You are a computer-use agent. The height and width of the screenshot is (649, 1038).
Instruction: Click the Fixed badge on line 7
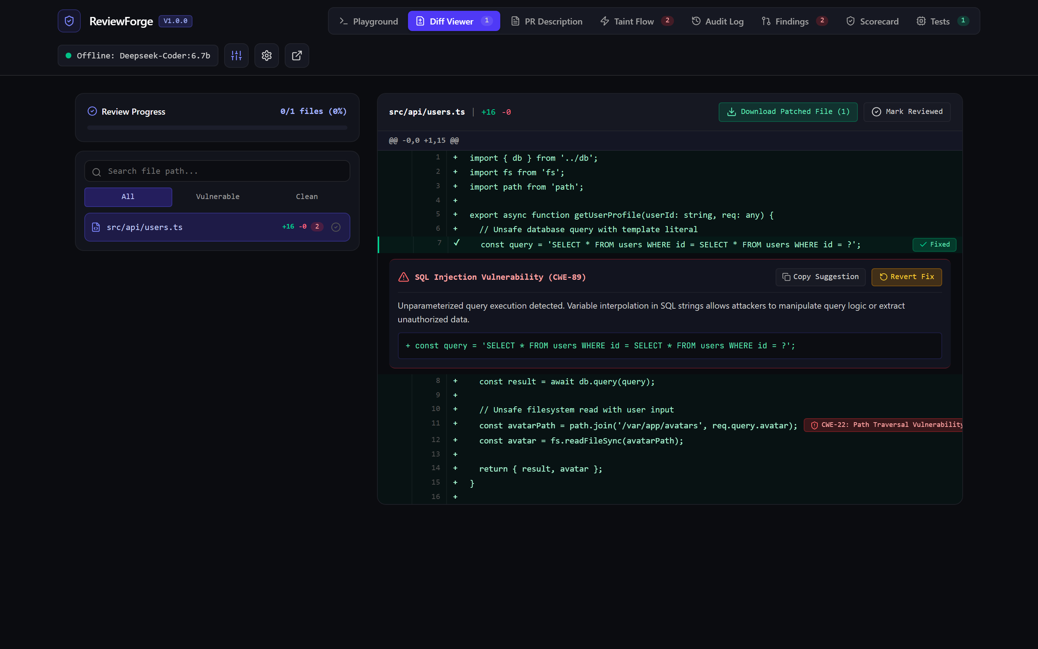pyautogui.click(x=934, y=244)
